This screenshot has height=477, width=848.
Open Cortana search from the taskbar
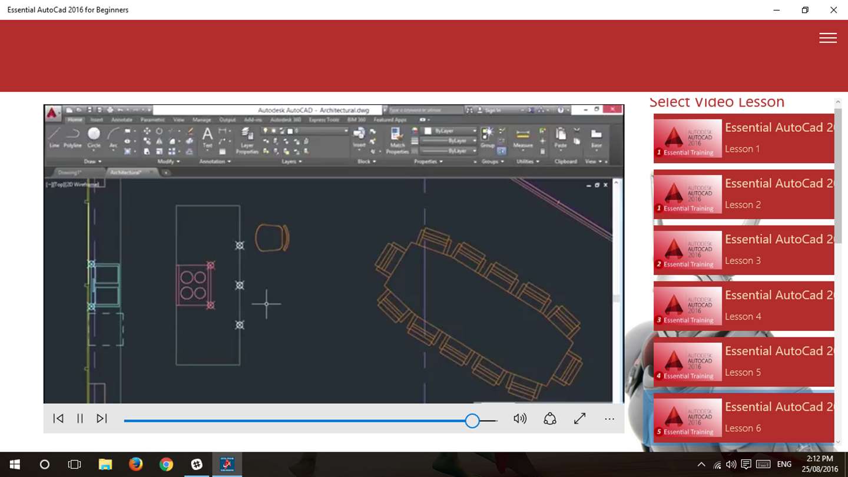44,465
